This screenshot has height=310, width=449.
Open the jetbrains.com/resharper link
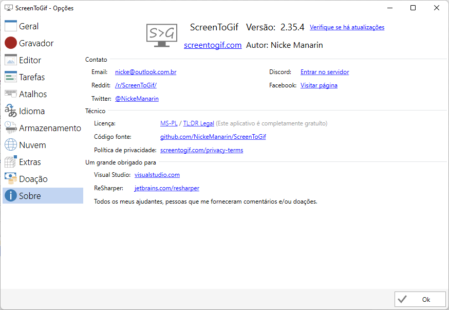click(x=166, y=188)
